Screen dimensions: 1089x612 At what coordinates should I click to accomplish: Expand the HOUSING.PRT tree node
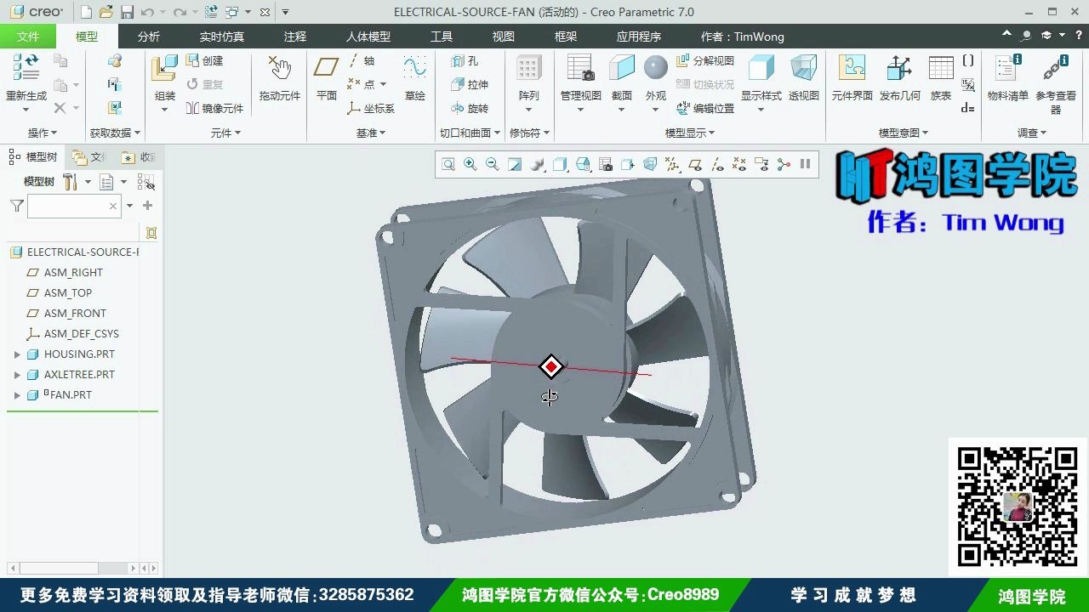coord(19,354)
